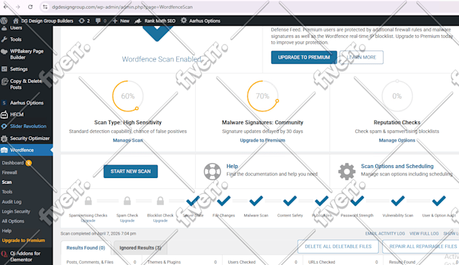Click the browser forward arrow

18,7
